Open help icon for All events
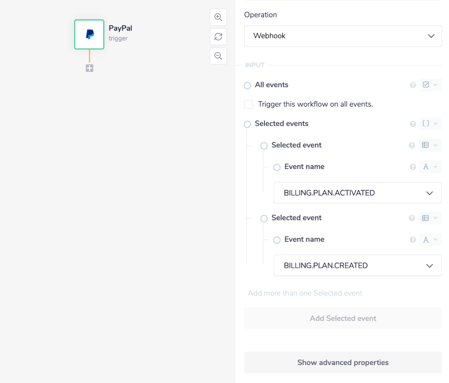Screen dimensions: 449x383 click(413, 85)
